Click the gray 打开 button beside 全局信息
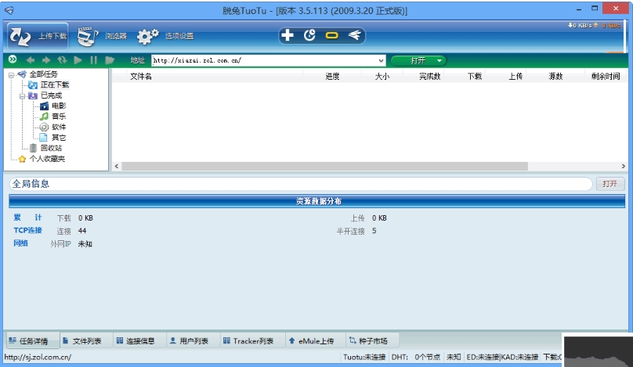Screen dimensions: 633x367 tap(610, 184)
